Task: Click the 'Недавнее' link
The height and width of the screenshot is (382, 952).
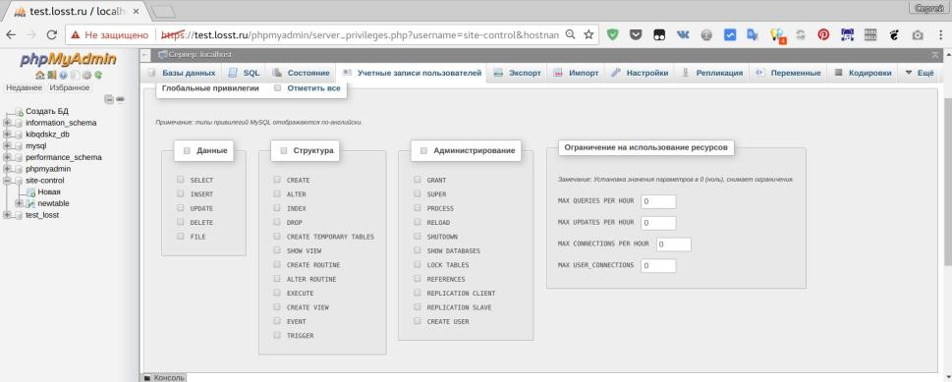Action: (x=25, y=88)
